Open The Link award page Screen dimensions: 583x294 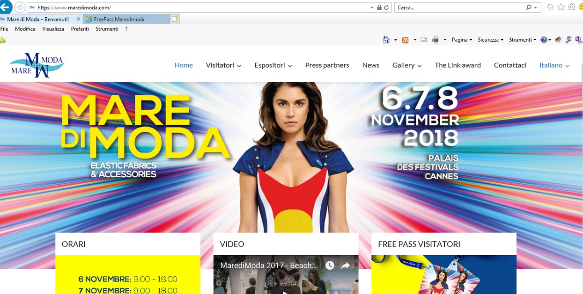[x=458, y=65]
